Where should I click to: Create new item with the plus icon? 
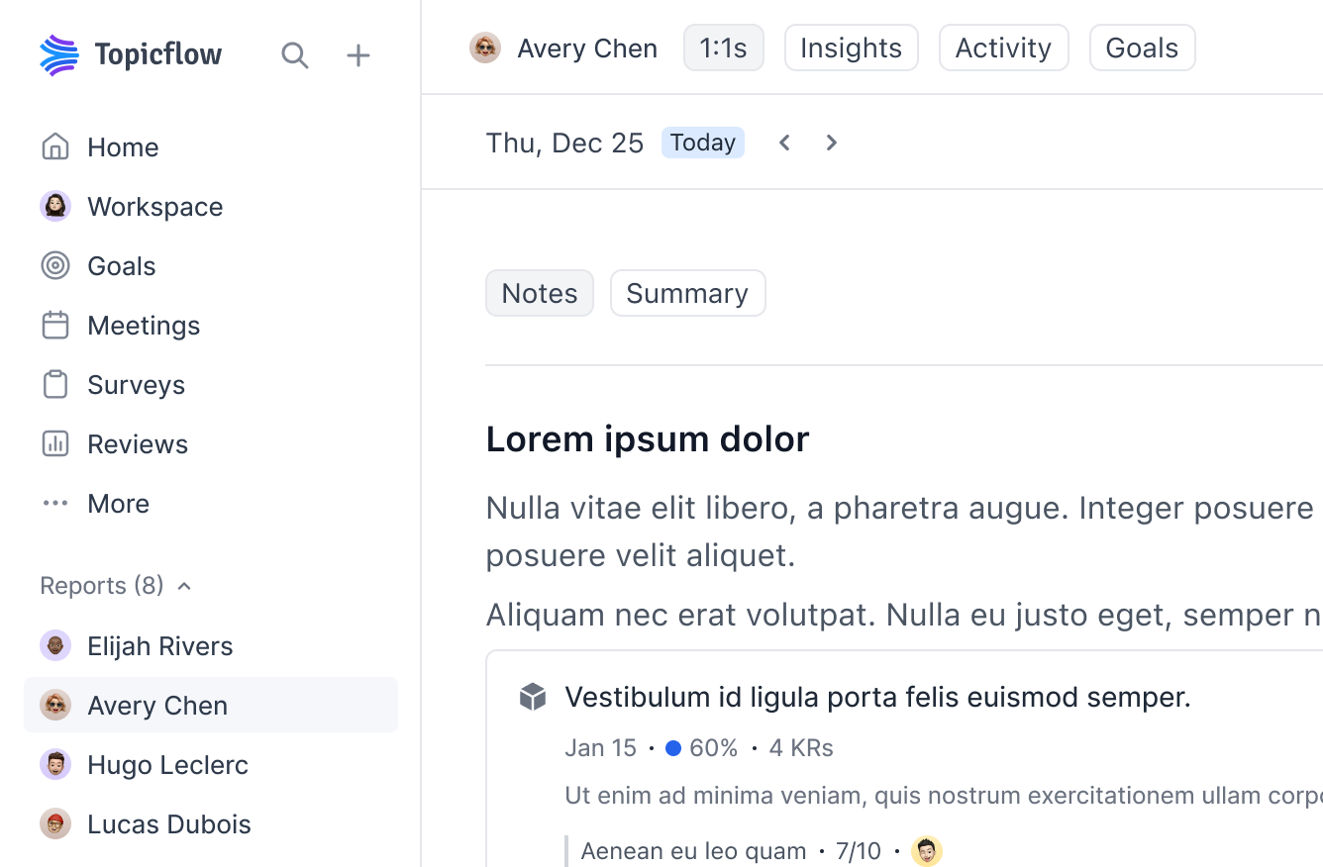(x=357, y=55)
